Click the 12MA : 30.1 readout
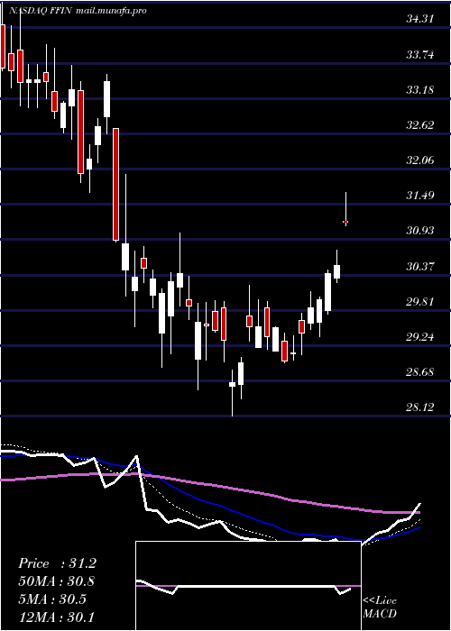451x631 pixels. point(57,617)
